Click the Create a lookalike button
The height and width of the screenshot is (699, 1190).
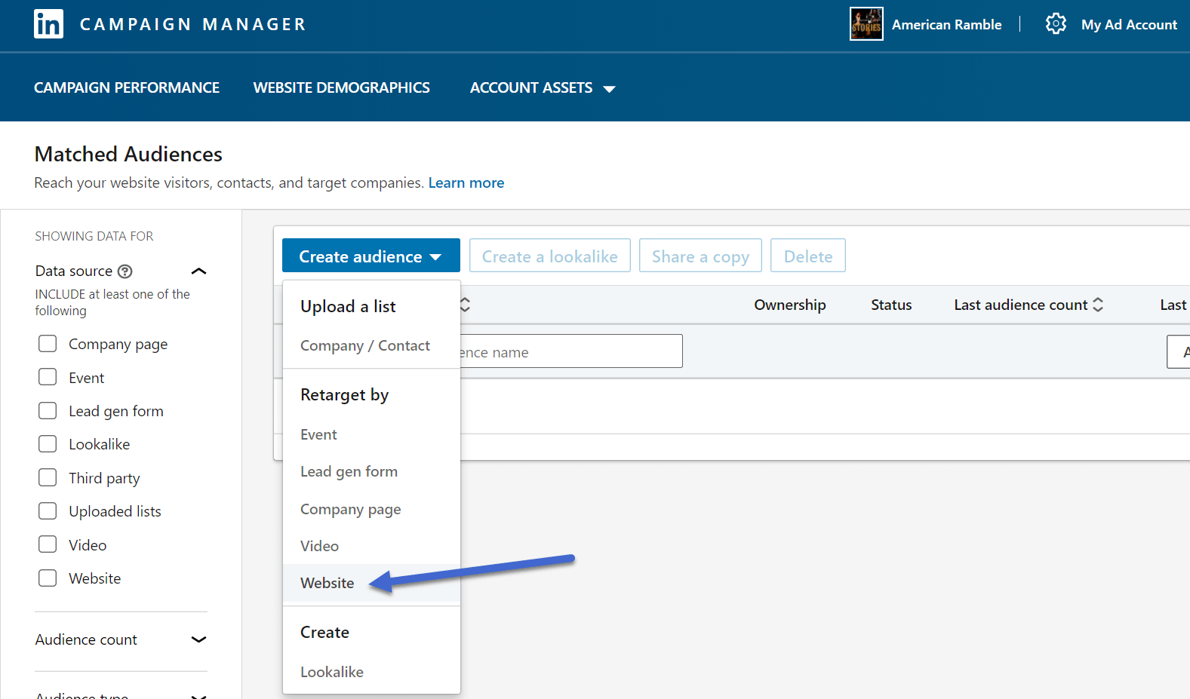tap(550, 256)
